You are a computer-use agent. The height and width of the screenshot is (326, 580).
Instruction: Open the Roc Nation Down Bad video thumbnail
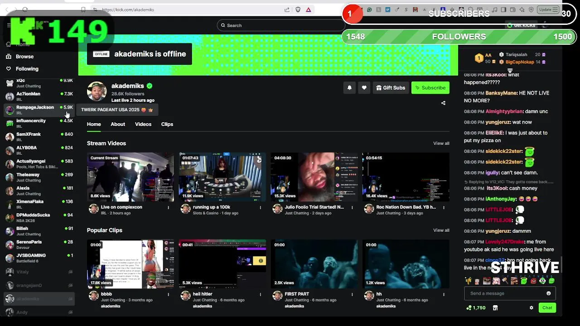[x=406, y=177]
